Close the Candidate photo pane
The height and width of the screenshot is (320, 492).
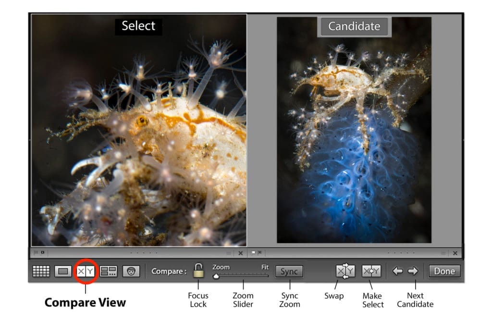tap(455, 253)
